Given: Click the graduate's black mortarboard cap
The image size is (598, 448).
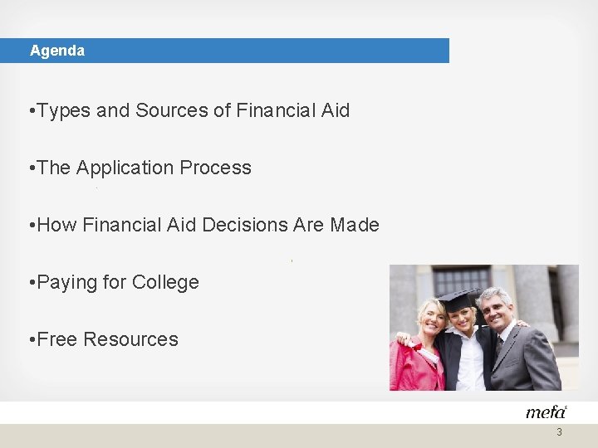Looking at the screenshot, I should (458, 299).
